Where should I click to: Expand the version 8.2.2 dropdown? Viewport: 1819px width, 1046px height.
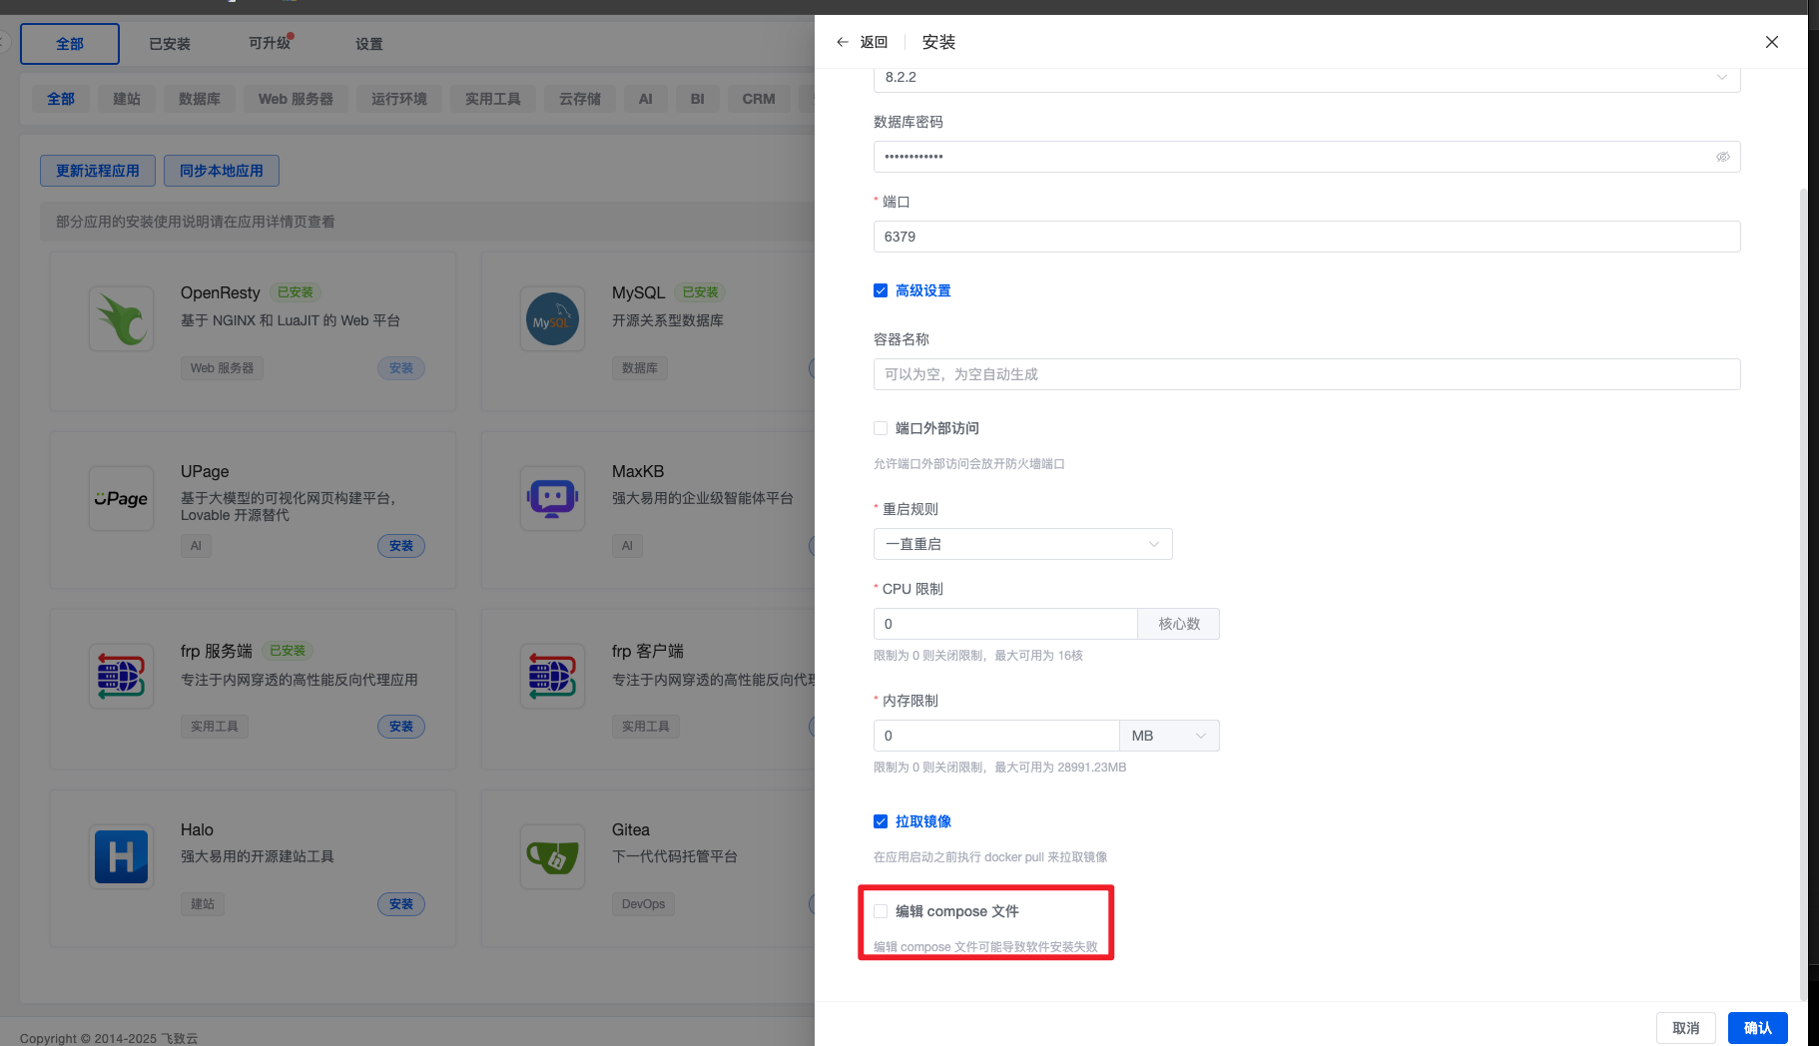coord(1306,78)
